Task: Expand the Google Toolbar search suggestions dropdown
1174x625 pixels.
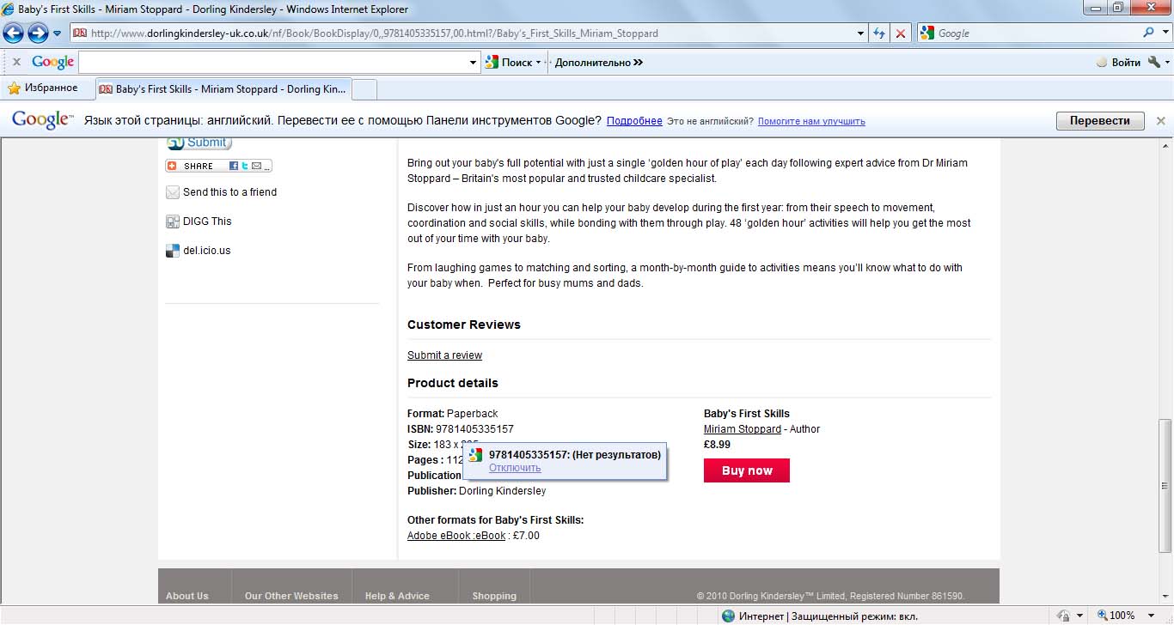Action: coord(474,62)
